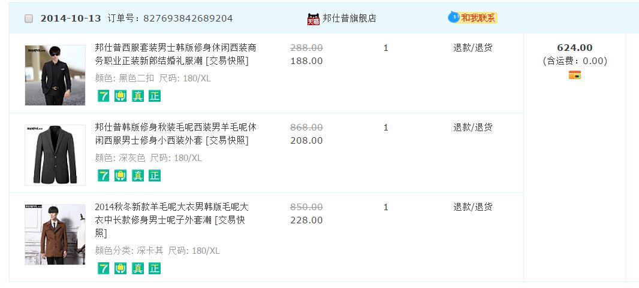Click the shield guarantee badge under grey blazer
Image resolution: width=639 pixels, height=288 pixels.
120,175
